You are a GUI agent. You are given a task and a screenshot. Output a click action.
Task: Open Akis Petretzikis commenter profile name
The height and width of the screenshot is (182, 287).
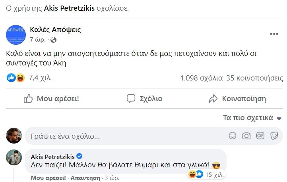click(53, 155)
